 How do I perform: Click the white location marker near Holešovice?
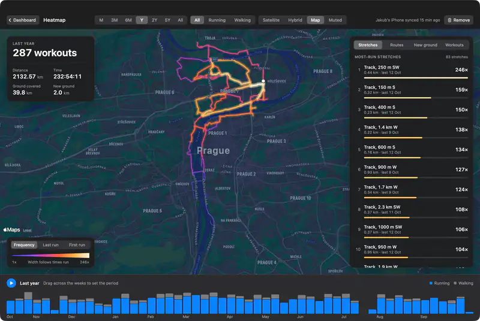pyautogui.click(x=263, y=81)
